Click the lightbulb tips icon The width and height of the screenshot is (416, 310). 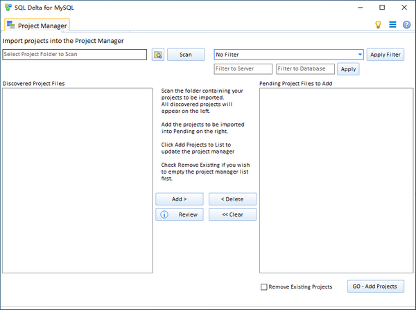[378, 25]
